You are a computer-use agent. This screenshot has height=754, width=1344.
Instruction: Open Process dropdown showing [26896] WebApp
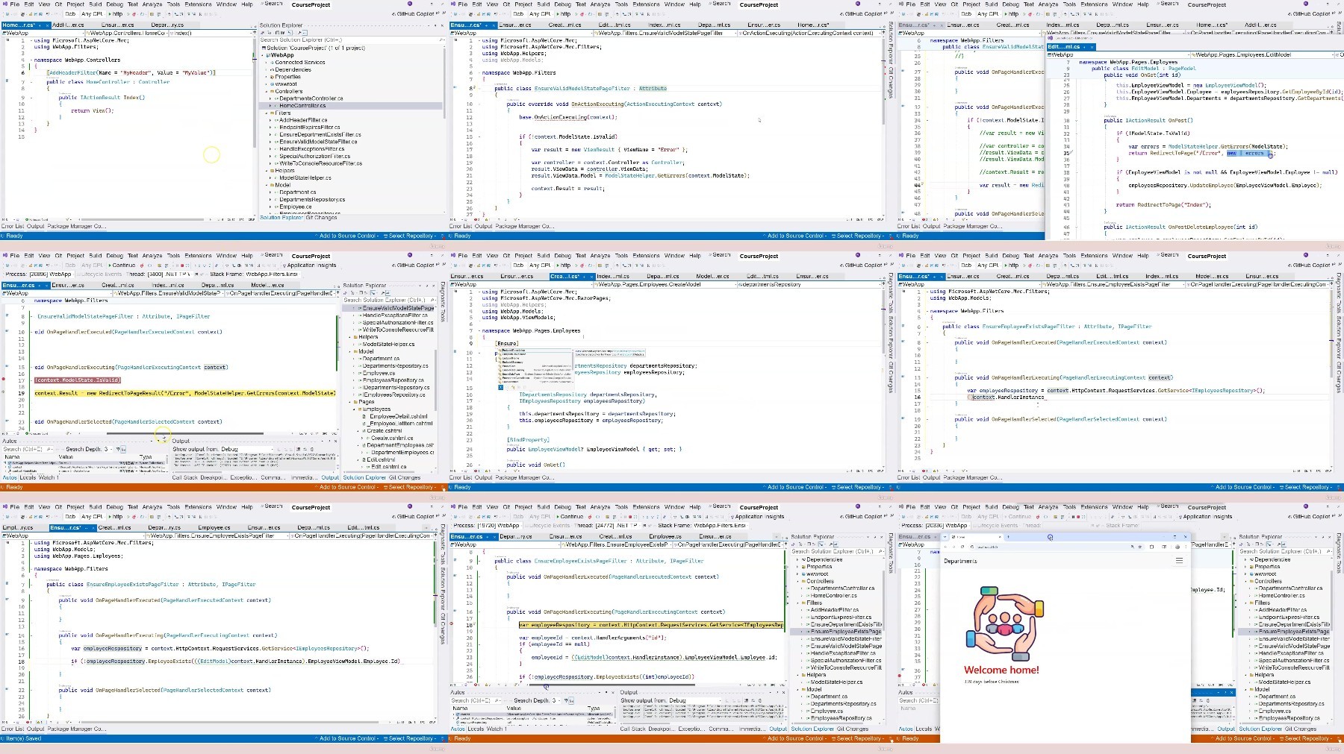click(52, 274)
